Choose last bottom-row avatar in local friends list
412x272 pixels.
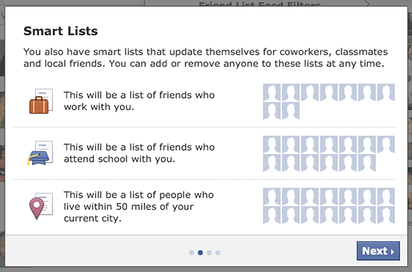386,215
